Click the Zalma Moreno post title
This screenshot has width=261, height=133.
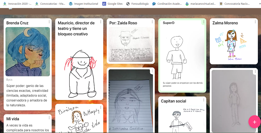[x=225, y=23]
